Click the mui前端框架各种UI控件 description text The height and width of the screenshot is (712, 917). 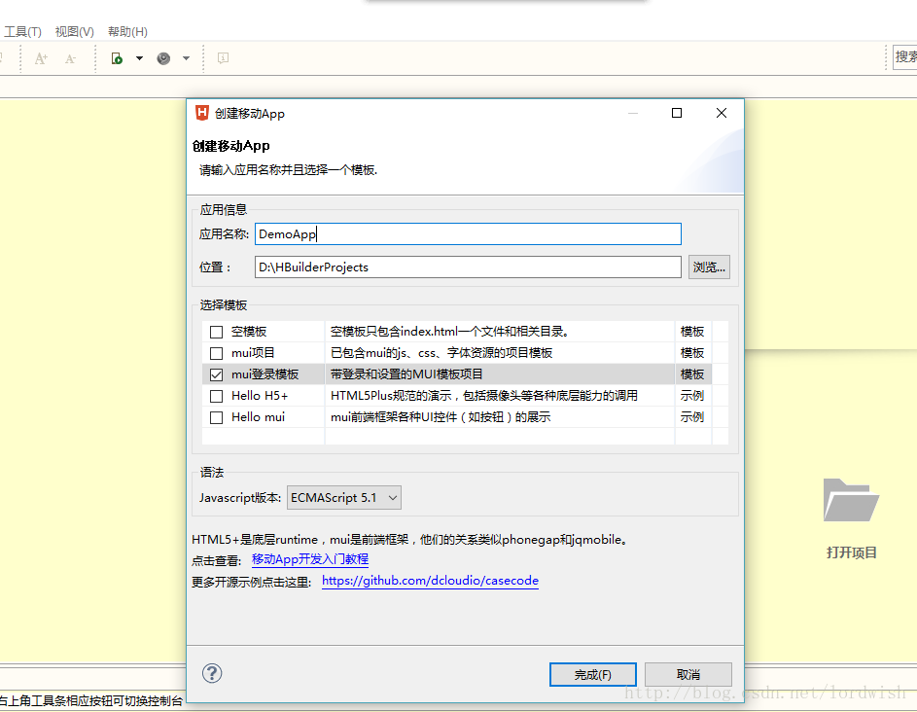441,417
